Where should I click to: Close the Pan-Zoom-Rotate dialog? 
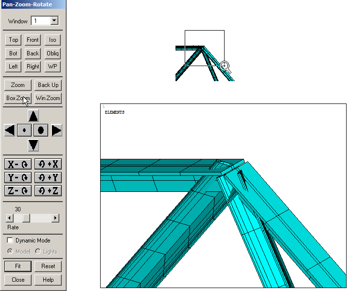coord(18,280)
